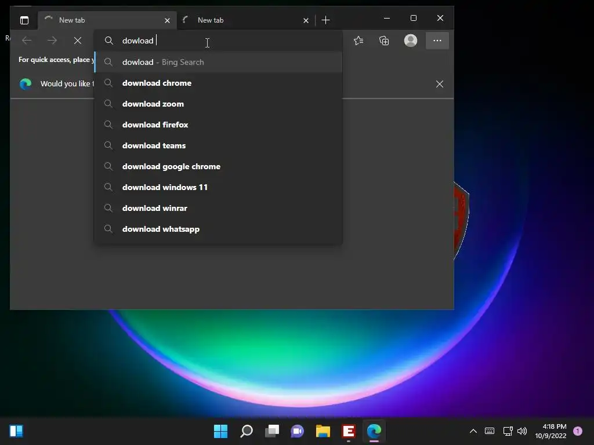Click the Edge logo in notification bar
The height and width of the screenshot is (445, 594).
(26, 83)
